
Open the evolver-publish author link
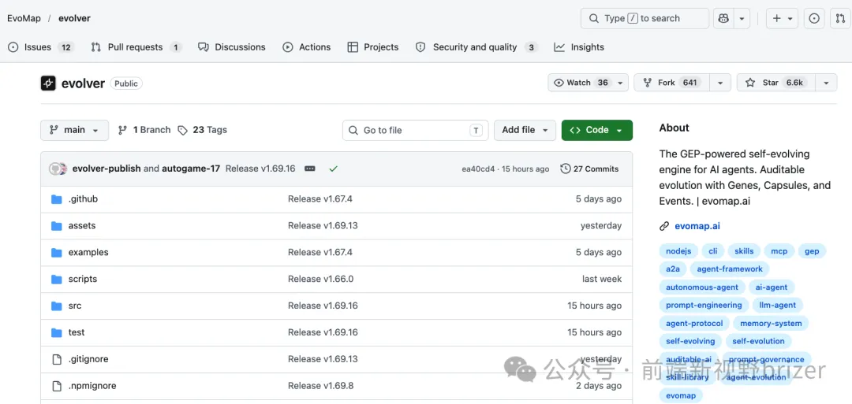[106, 169]
